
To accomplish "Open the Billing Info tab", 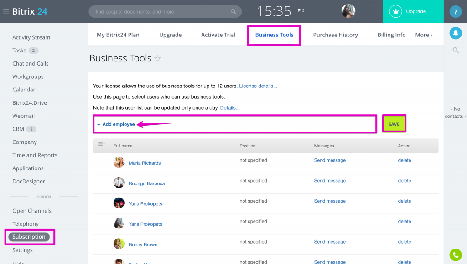I will (391, 35).
